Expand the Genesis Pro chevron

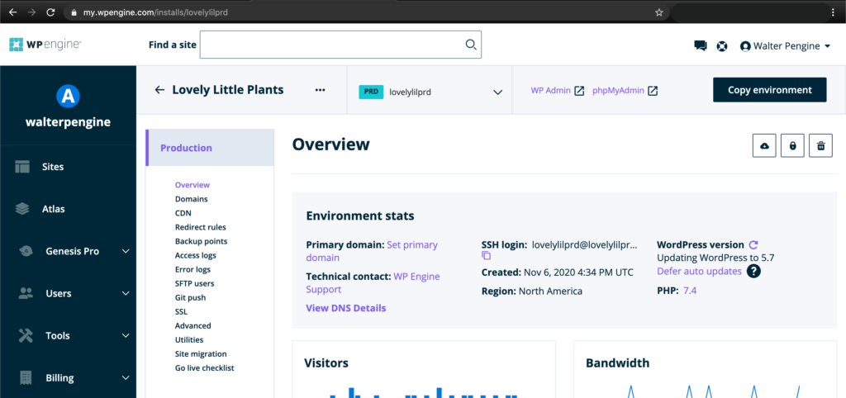(x=126, y=251)
